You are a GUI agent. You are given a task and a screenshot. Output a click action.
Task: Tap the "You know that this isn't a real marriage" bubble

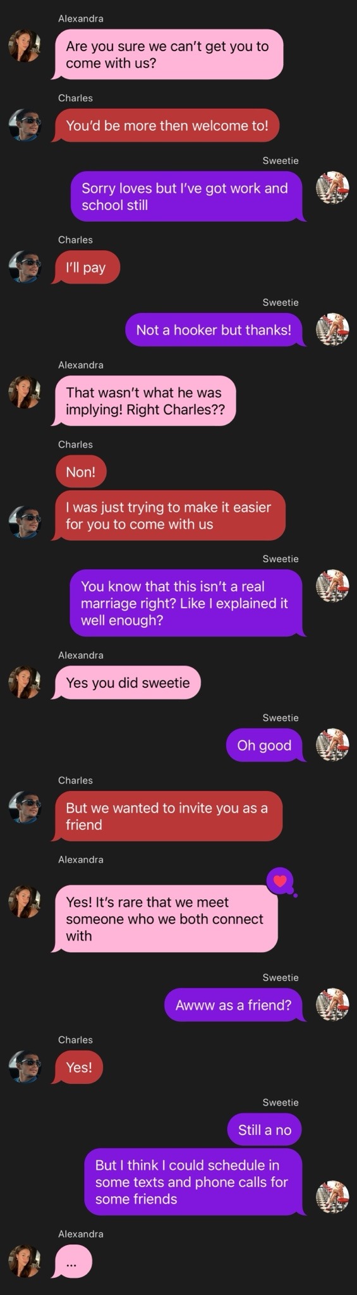pos(186,603)
